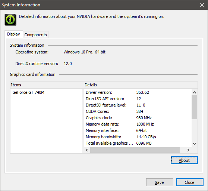The width and height of the screenshot is (208, 191).
Task: Click the Items column header
Action: click(x=47, y=85)
